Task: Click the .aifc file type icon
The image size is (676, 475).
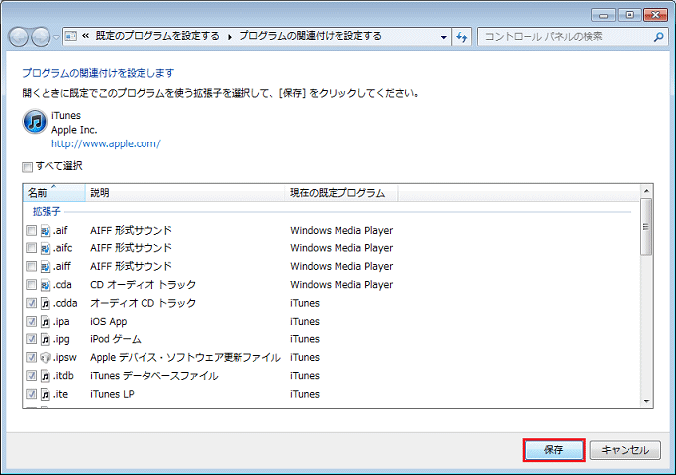Action: (x=46, y=248)
